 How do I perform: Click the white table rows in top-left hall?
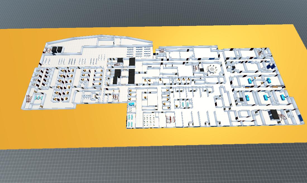coord(73,61)
